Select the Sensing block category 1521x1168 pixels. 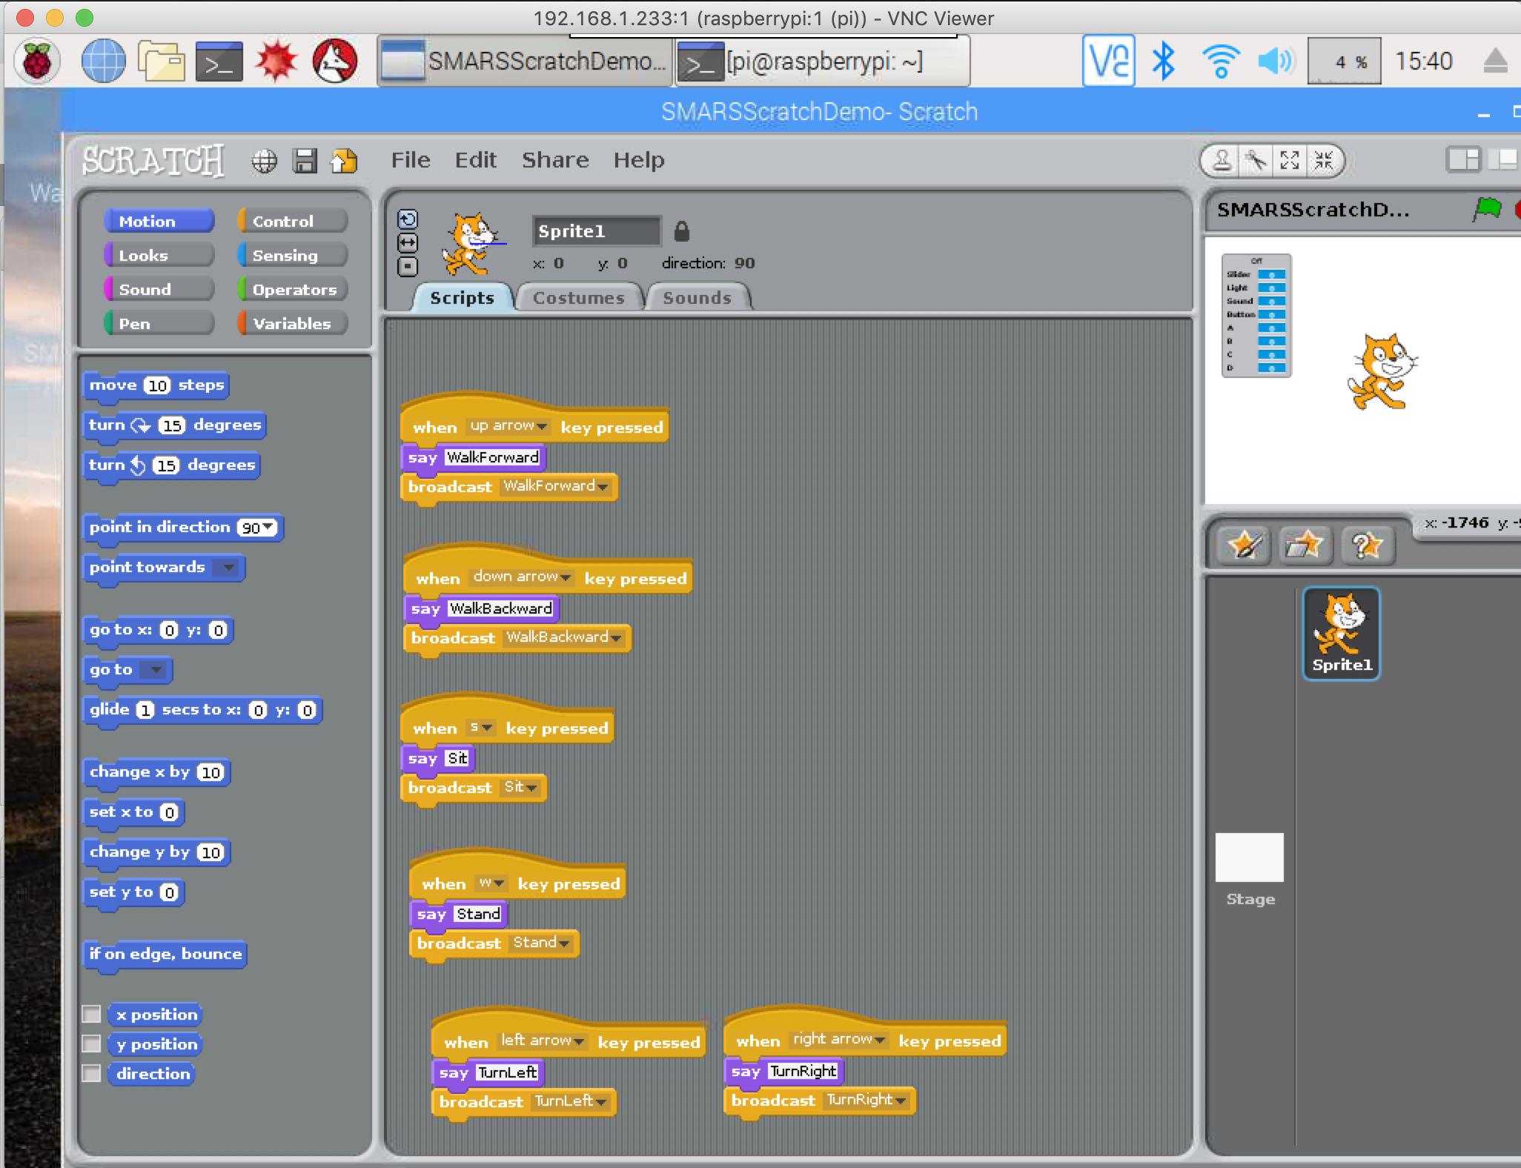pos(293,255)
